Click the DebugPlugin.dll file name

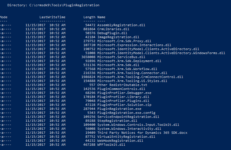click(x=112, y=33)
